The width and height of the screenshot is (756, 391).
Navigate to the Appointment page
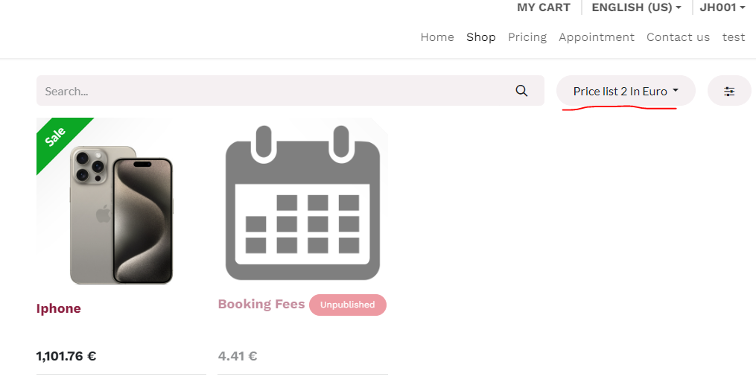coord(597,37)
